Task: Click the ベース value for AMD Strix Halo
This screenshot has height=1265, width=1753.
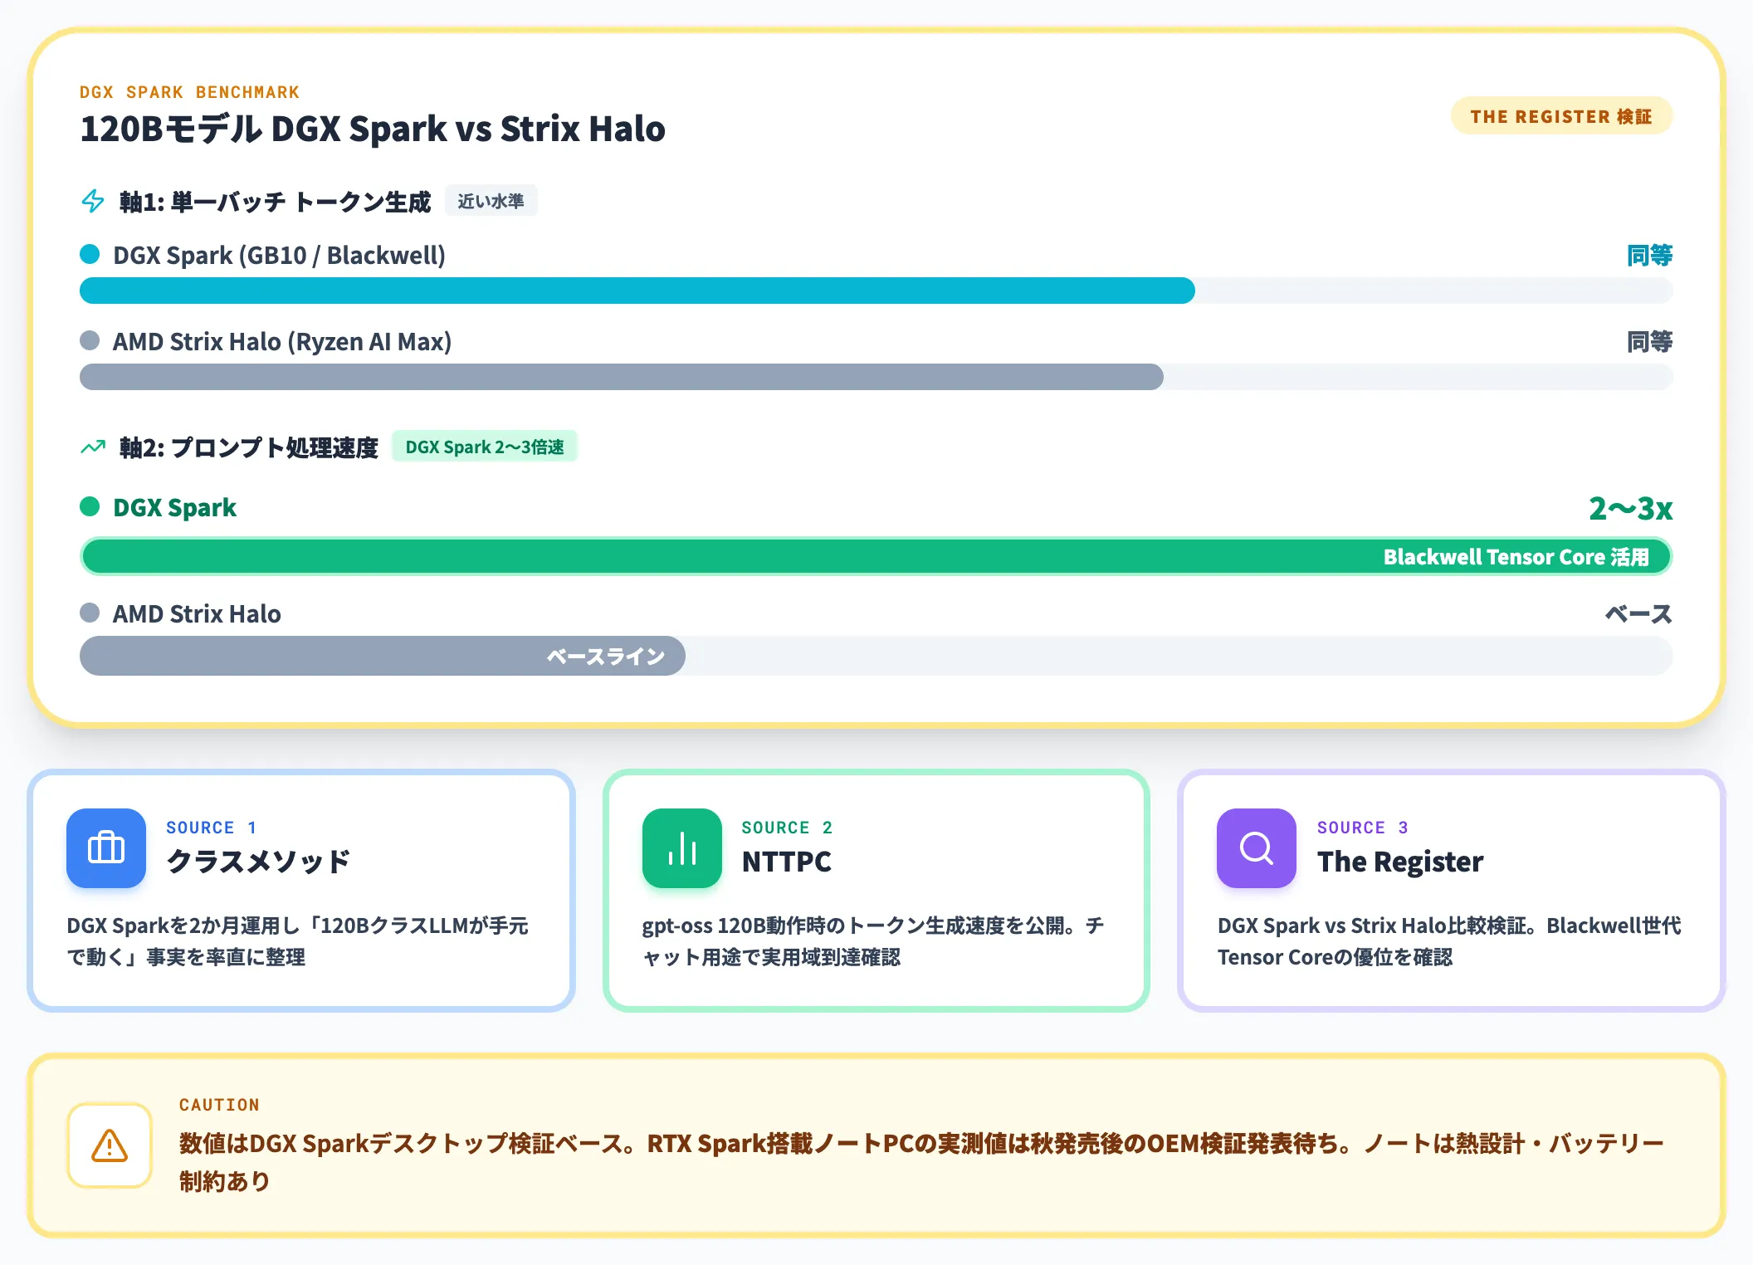Action: (x=1638, y=613)
